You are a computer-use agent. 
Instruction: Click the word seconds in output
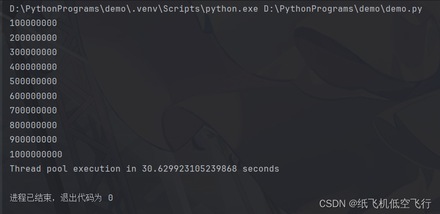tap(261, 169)
